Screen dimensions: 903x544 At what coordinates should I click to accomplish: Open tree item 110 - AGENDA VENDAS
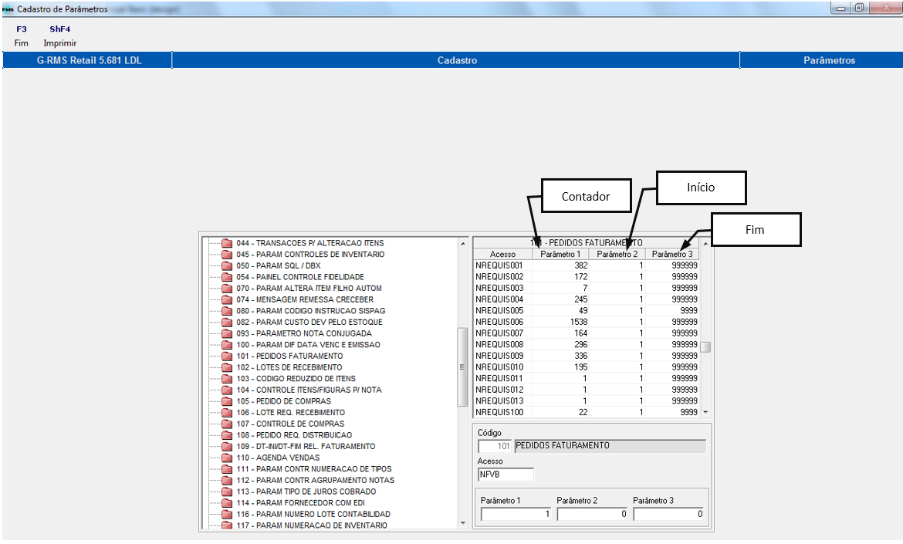click(x=278, y=458)
